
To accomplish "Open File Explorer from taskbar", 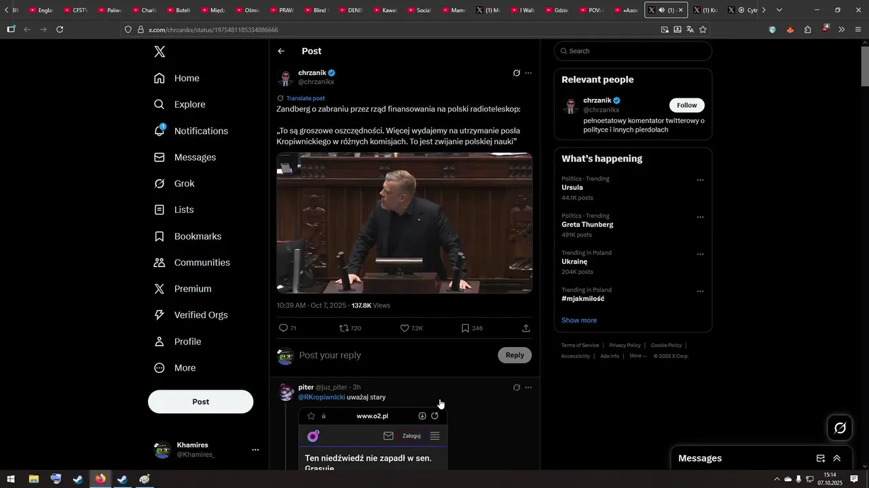I will pyautogui.click(x=33, y=479).
